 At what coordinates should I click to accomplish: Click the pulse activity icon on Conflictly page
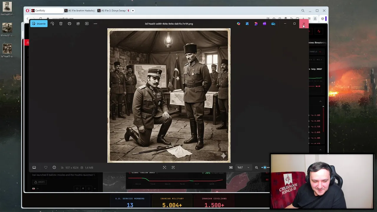319,31
